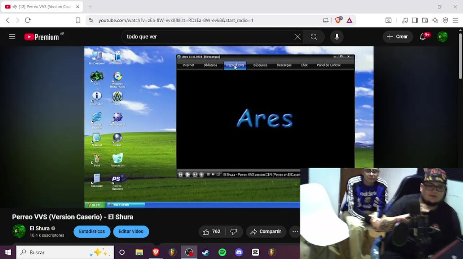Open Estadísticas for the video
463x259 pixels.
click(92, 232)
